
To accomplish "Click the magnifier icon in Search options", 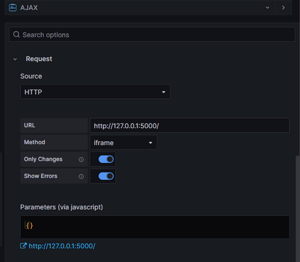I will [x=16, y=35].
